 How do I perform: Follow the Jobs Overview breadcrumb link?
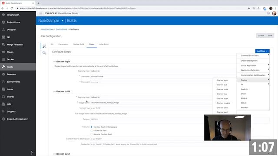pyautogui.click(x=47, y=29)
